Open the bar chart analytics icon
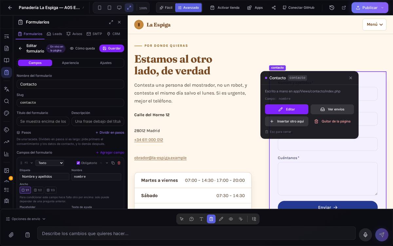Image resolution: width=393 pixels, height=246 pixels. click(x=7, y=154)
